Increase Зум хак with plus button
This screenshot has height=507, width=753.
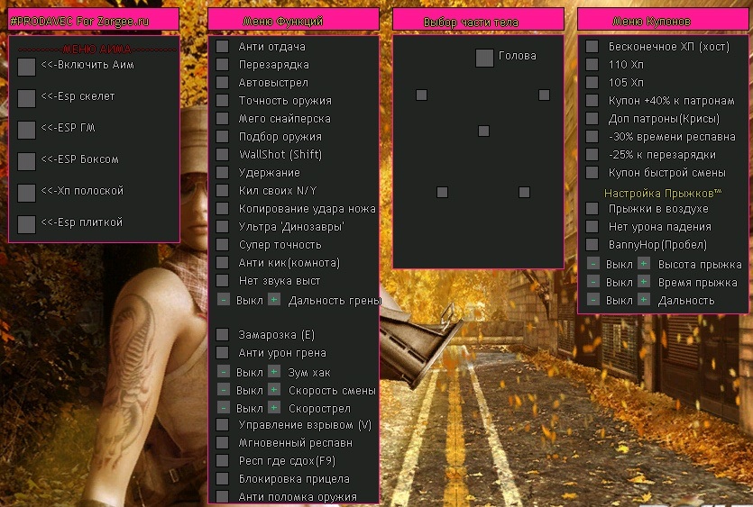(274, 372)
